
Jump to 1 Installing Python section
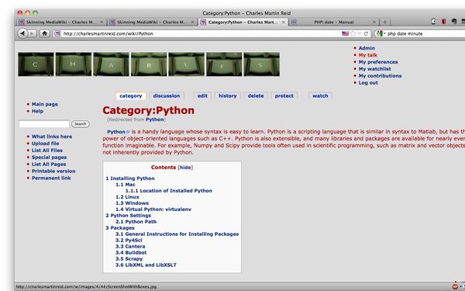coord(130,178)
